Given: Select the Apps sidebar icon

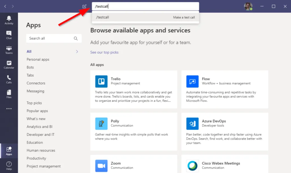Looking at the screenshot, I should coord(9,151).
